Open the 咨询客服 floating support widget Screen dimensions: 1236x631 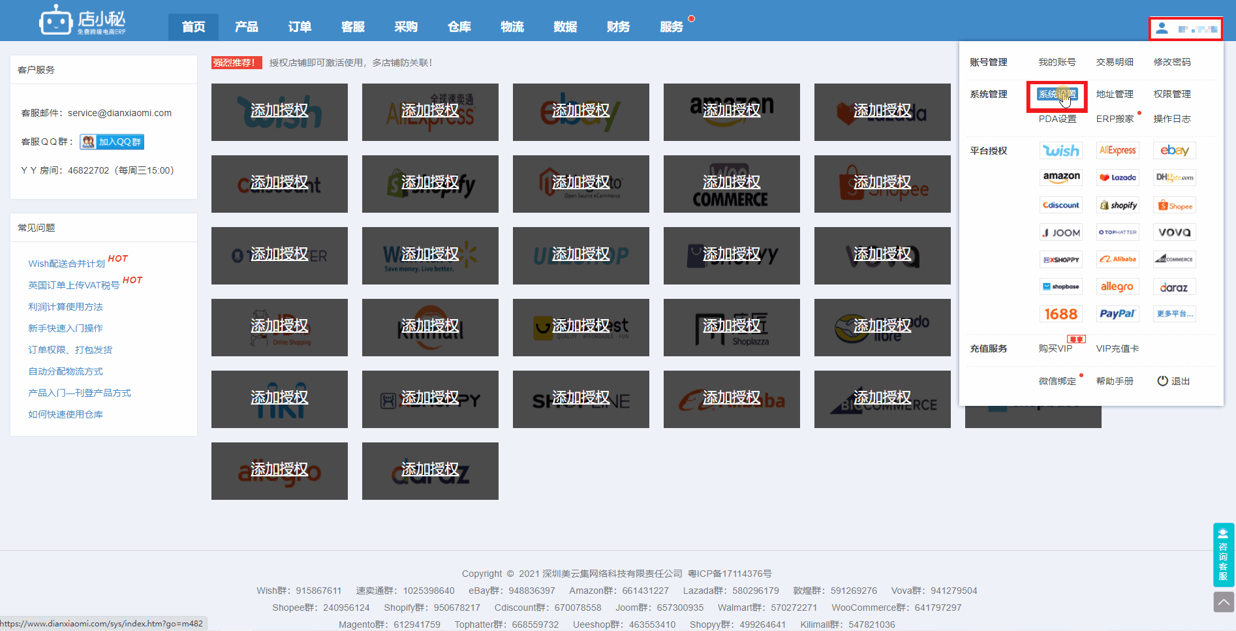1224,555
